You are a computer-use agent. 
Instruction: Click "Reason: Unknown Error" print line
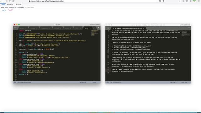pyautogui.click(x=35, y=73)
